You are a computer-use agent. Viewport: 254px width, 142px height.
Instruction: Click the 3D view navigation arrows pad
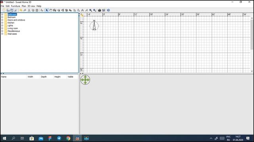(85, 80)
